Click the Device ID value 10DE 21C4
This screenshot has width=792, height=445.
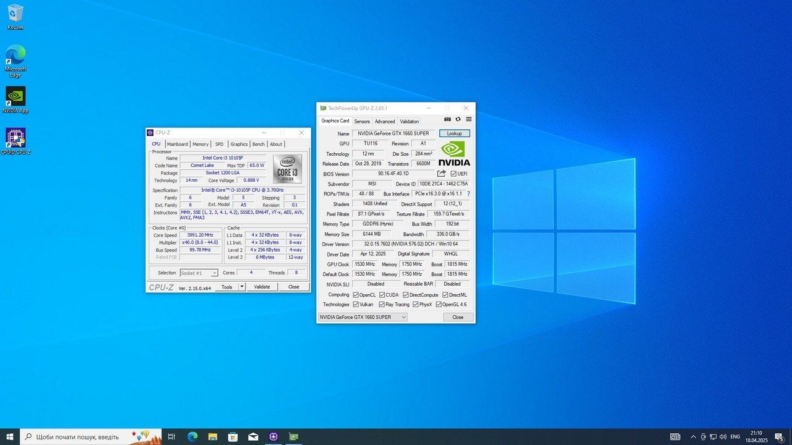(x=444, y=184)
